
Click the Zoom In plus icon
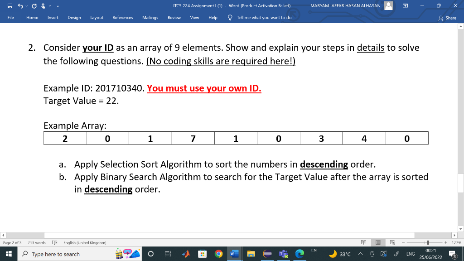[446, 242]
